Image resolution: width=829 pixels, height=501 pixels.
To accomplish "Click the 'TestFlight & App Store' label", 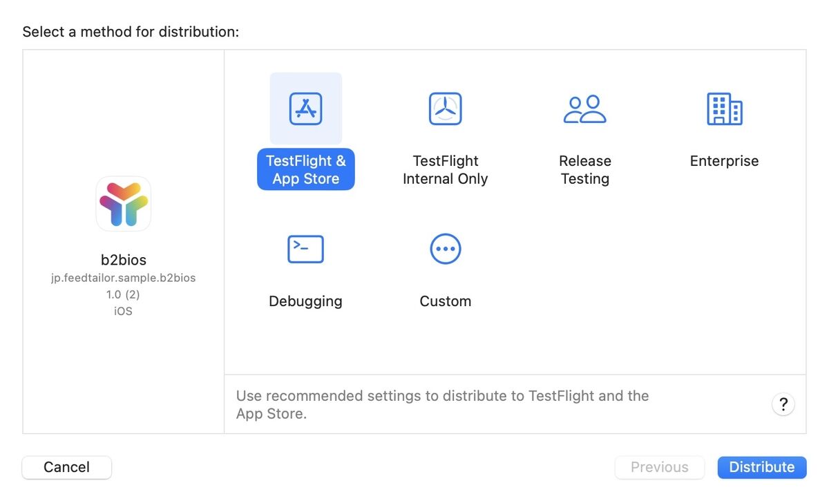I will [305, 169].
